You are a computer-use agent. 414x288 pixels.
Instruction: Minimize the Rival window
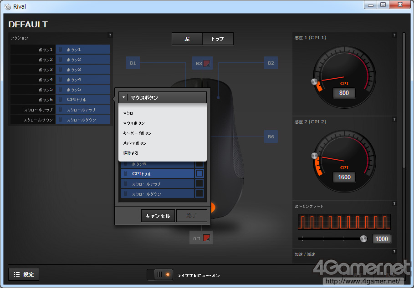(x=370, y=5)
